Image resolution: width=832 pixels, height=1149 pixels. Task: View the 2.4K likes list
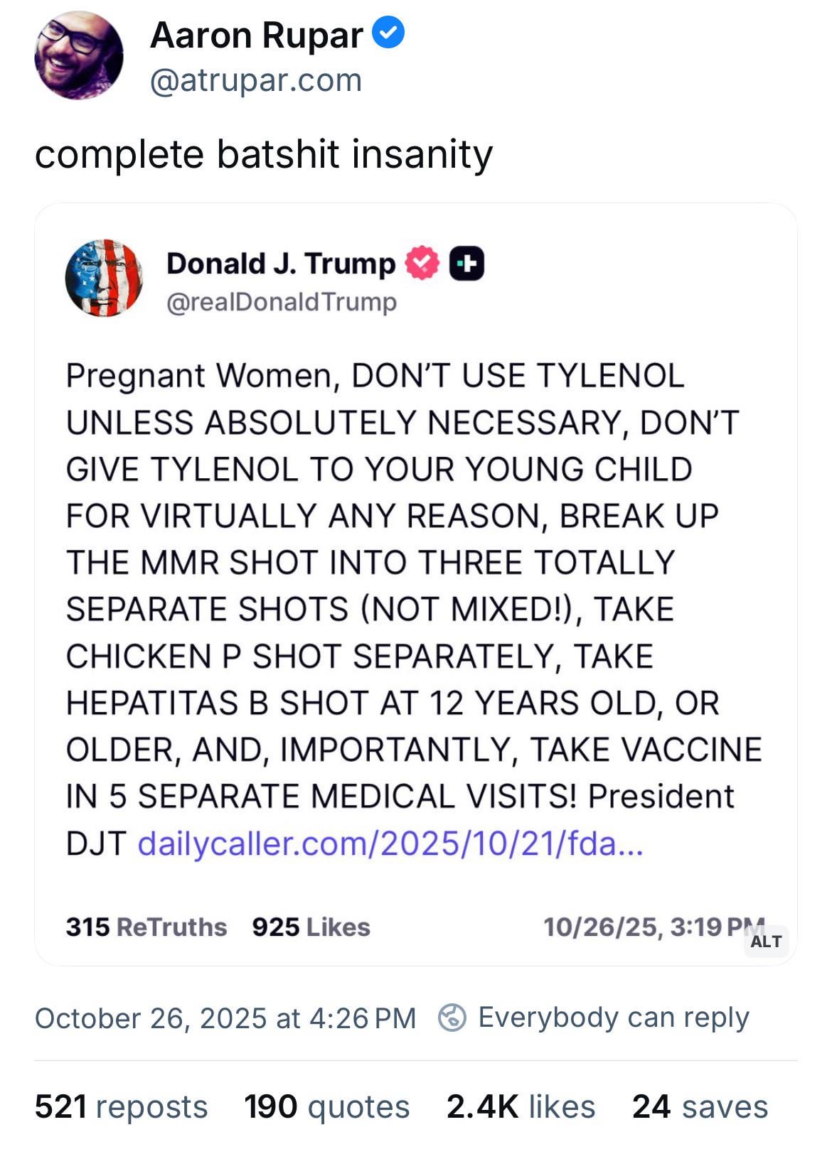[521, 1106]
